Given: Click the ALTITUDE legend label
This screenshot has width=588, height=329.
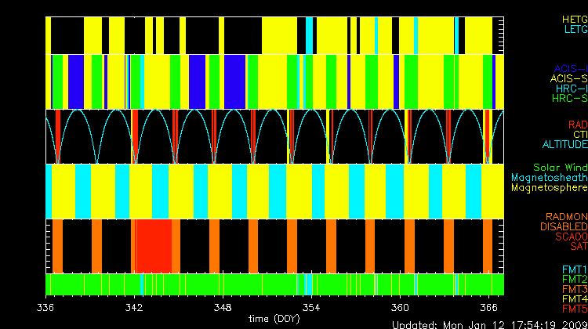Looking at the screenshot, I should (564, 145).
